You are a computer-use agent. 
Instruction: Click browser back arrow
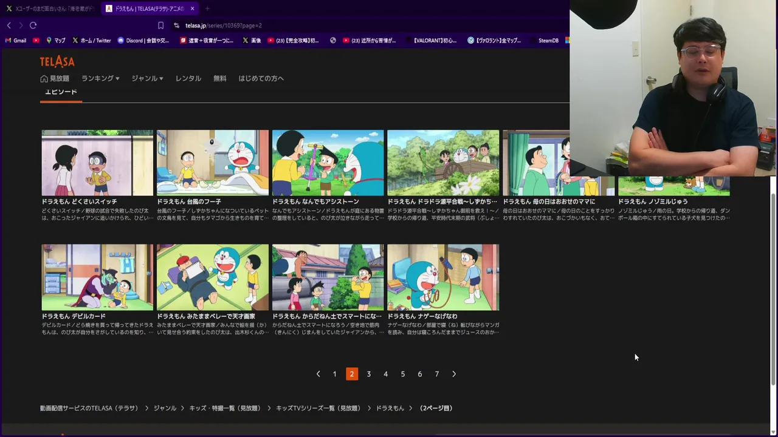coord(9,25)
